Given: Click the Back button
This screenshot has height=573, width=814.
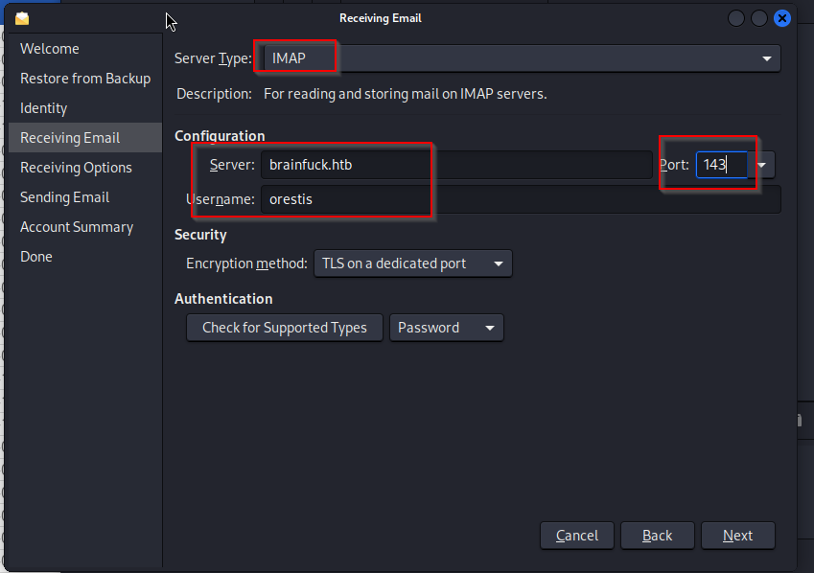Looking at the screenshot, I should click(657, 536).
